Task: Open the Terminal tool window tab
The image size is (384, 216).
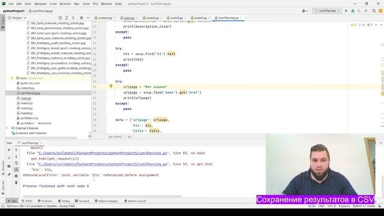Action: point(82,201)
